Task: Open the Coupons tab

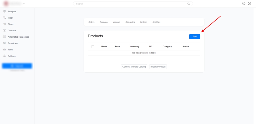Action: (103, 22)
